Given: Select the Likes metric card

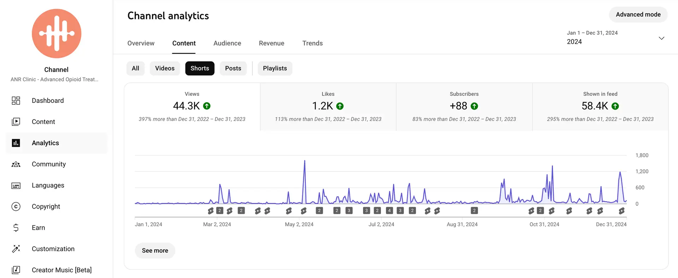Looking at the screenshot, I should pos(328,107).
